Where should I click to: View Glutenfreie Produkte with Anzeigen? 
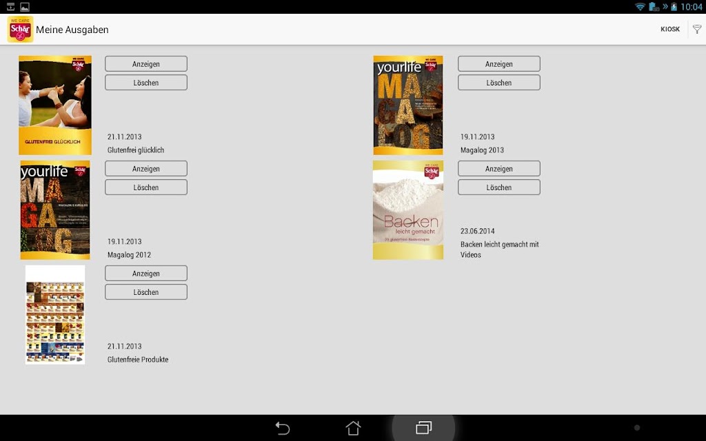pyautogui.click(x=146, y=274)
